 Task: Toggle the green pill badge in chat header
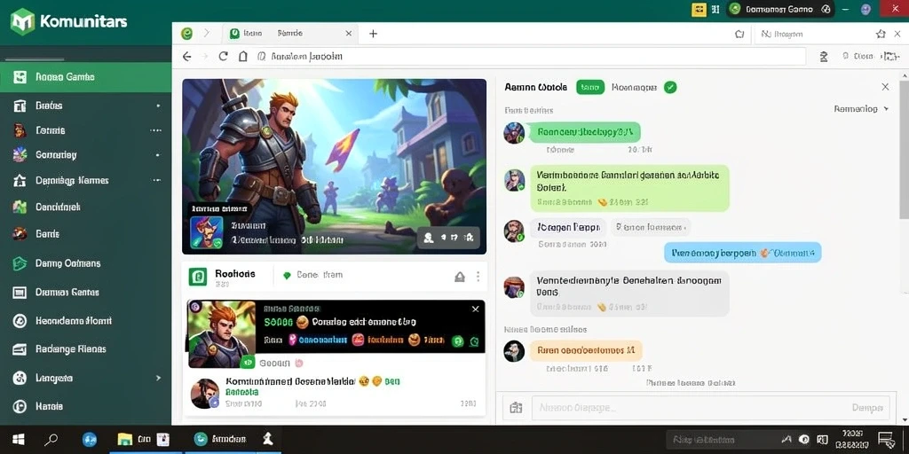(590, 88)
